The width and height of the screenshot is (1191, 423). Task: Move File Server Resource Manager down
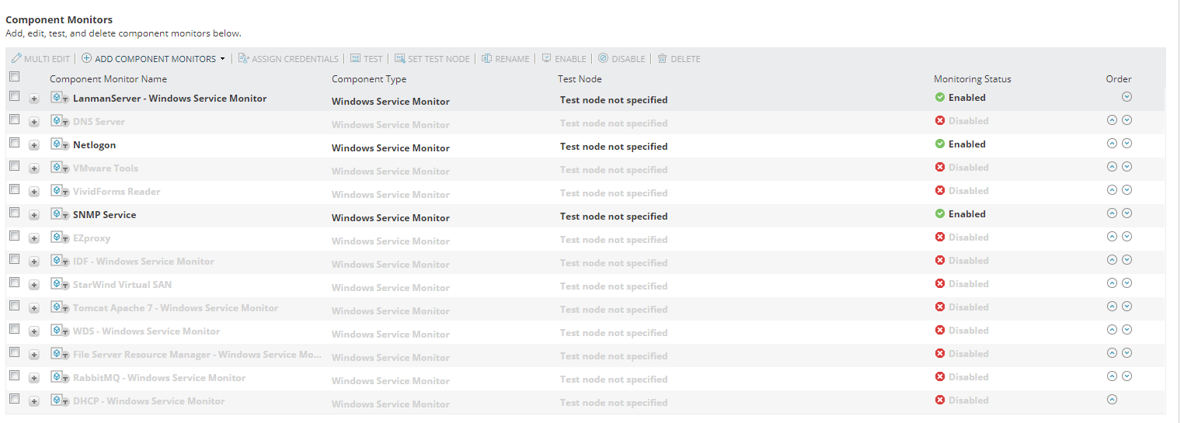click(x=1127, y=353)
